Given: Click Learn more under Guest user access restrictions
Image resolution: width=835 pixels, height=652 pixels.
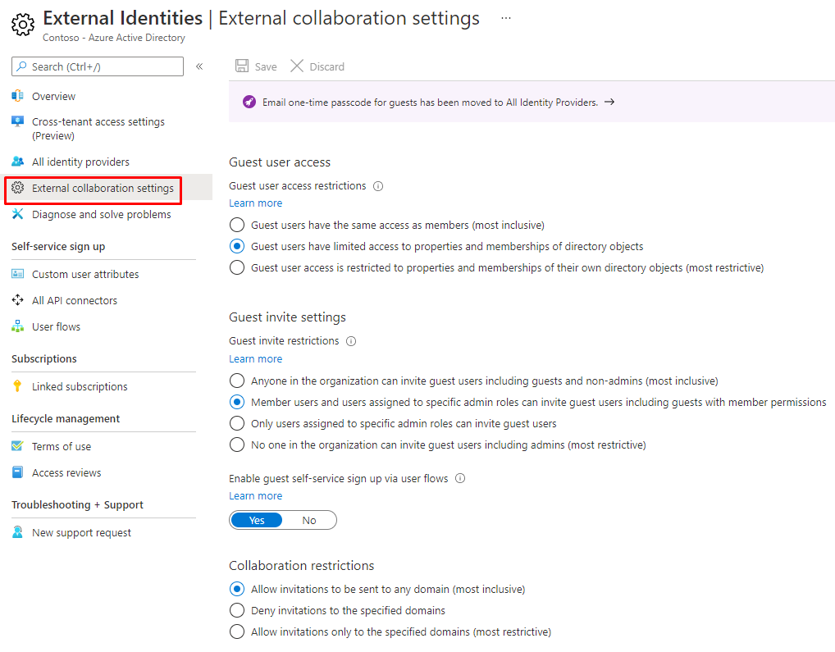Looking at the screenshot, I should coord(255,203).
